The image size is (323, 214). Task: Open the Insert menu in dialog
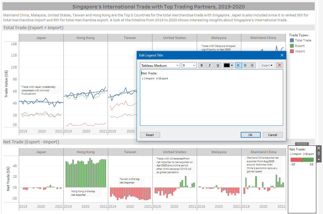click(x=267, y=65)
